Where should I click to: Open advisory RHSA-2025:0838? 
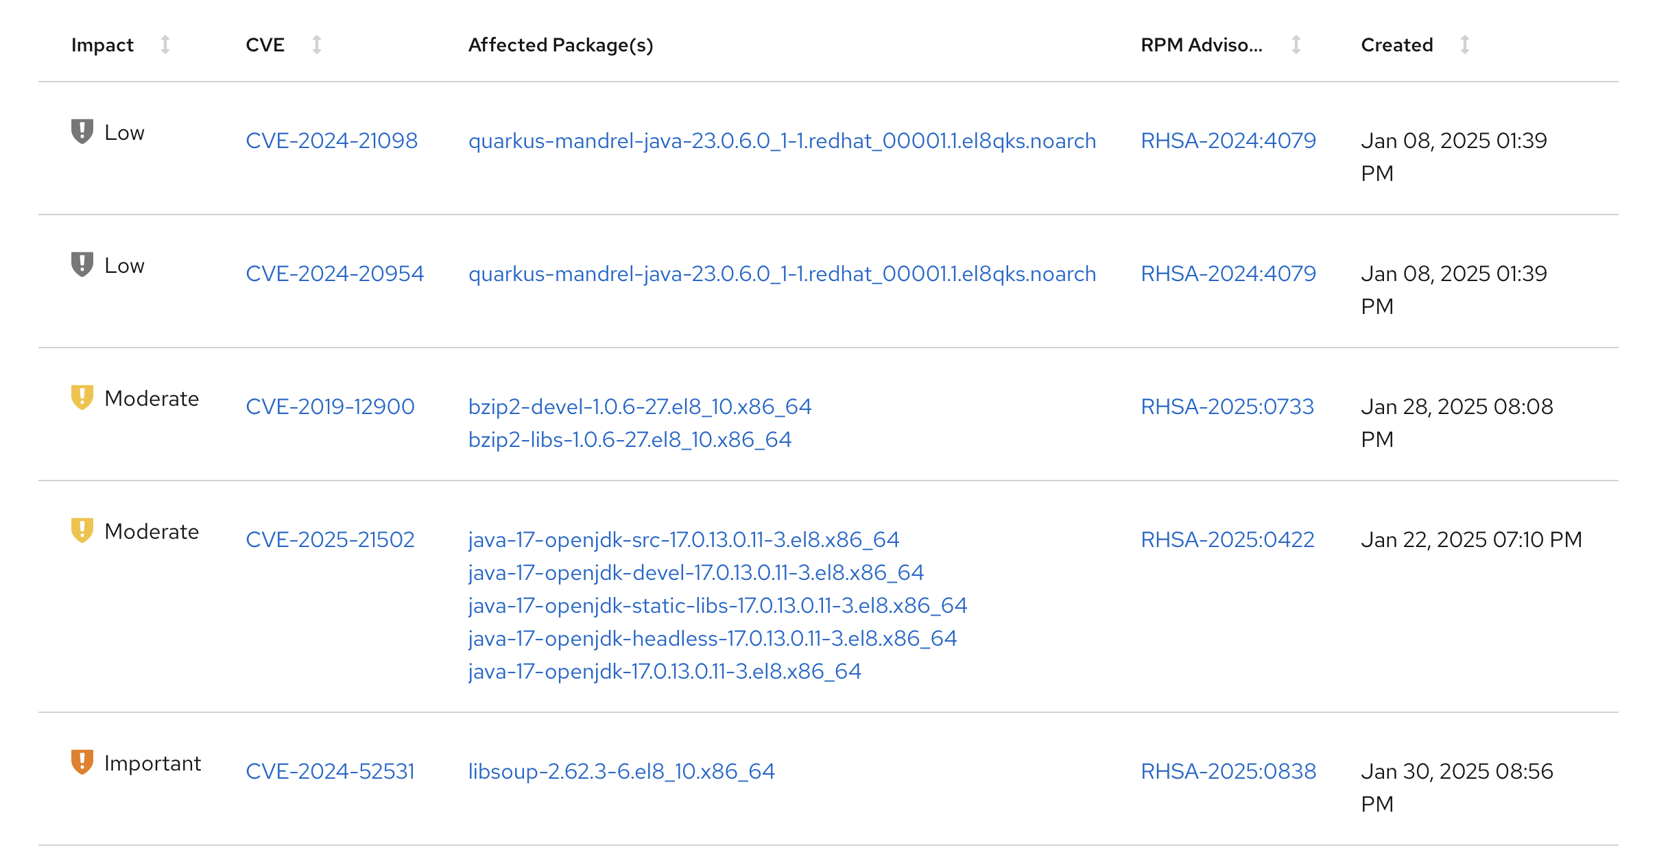1228,771
